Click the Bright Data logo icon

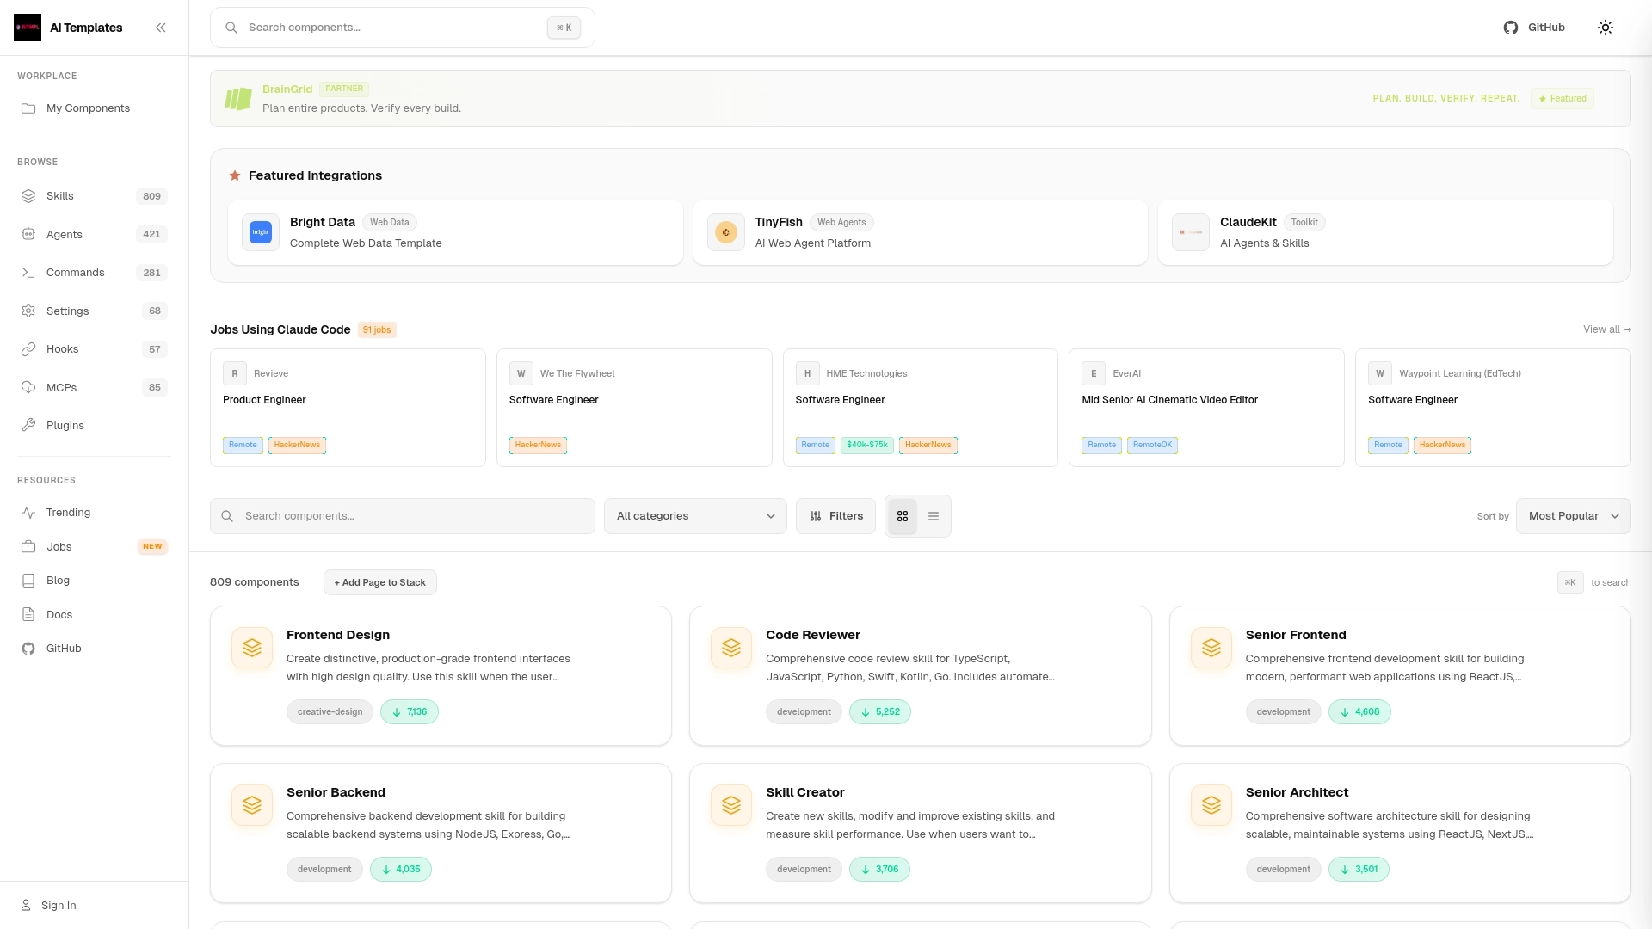[x=261, y=232]
